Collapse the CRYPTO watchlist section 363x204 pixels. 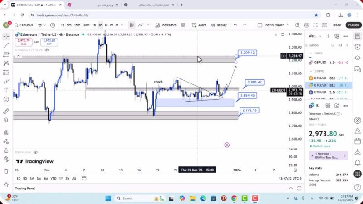coord(311,71)
